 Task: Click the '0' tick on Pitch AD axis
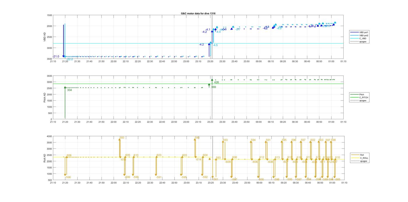click(x=51, y=120)
